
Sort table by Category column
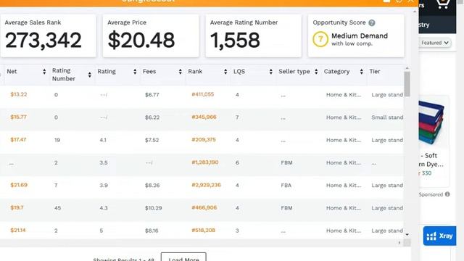pyautogui.click(x=361, y=72)
